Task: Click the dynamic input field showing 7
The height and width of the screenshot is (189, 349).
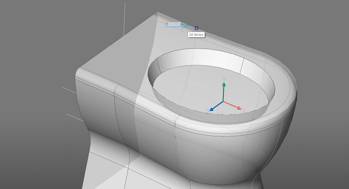Action: [x=173, y=24]
